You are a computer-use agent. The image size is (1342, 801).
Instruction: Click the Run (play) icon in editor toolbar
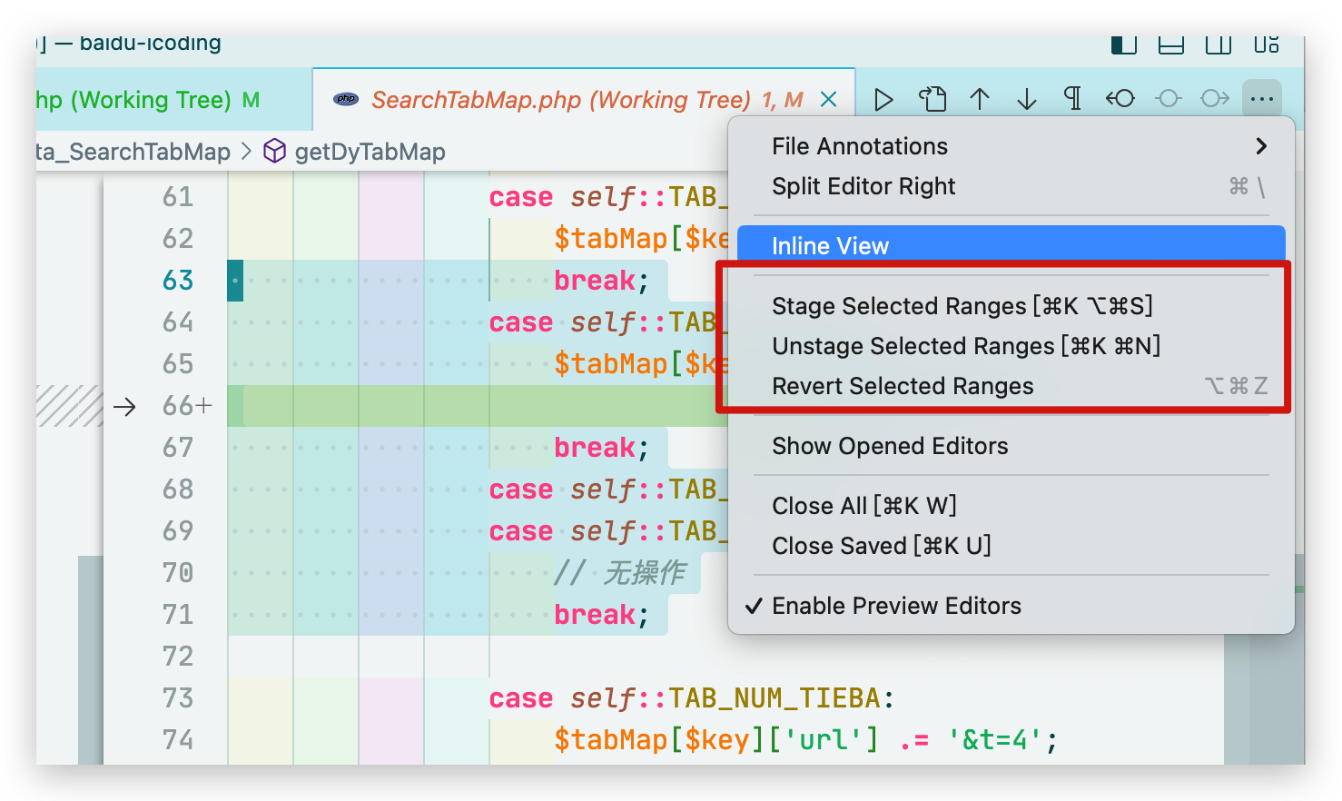click(x=883, y=99)
